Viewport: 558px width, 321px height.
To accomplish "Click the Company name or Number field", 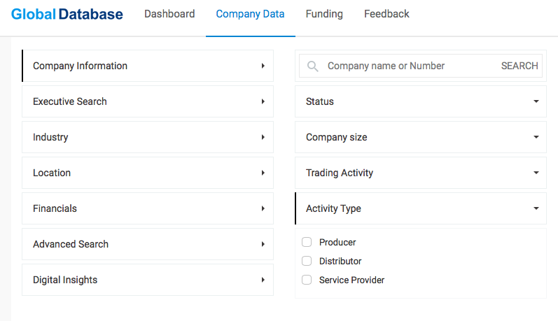I will [x=406, y=66].
